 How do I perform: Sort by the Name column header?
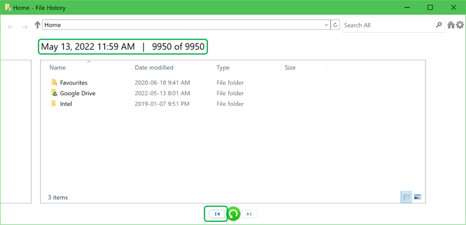57,68
